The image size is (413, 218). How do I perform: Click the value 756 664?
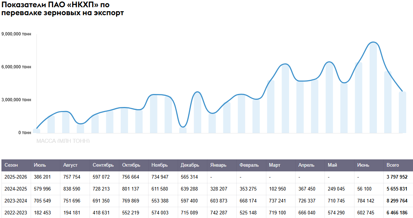tap(131, 177)
